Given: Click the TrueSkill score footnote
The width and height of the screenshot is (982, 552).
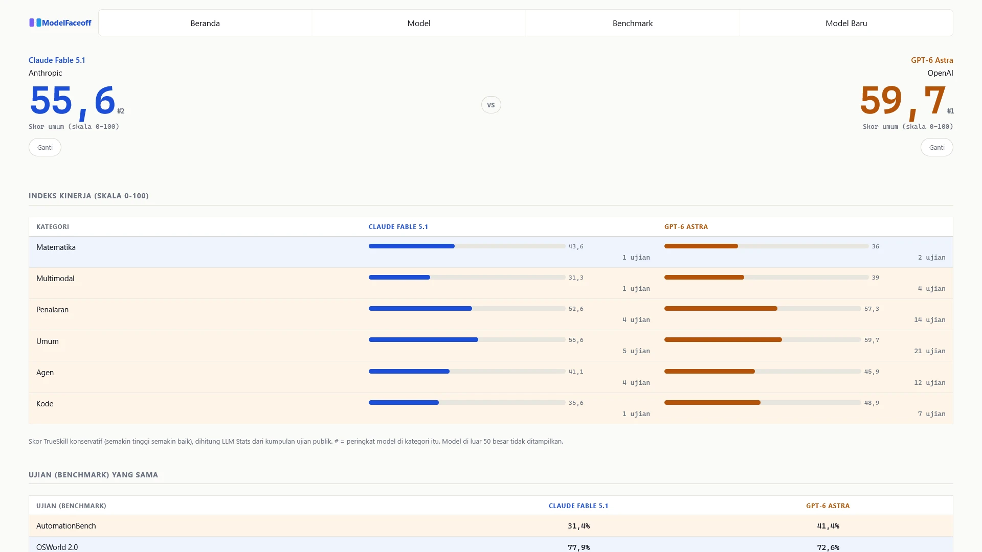Looking at the screenshot, I should pyautogui.click(x=296, y=442).
